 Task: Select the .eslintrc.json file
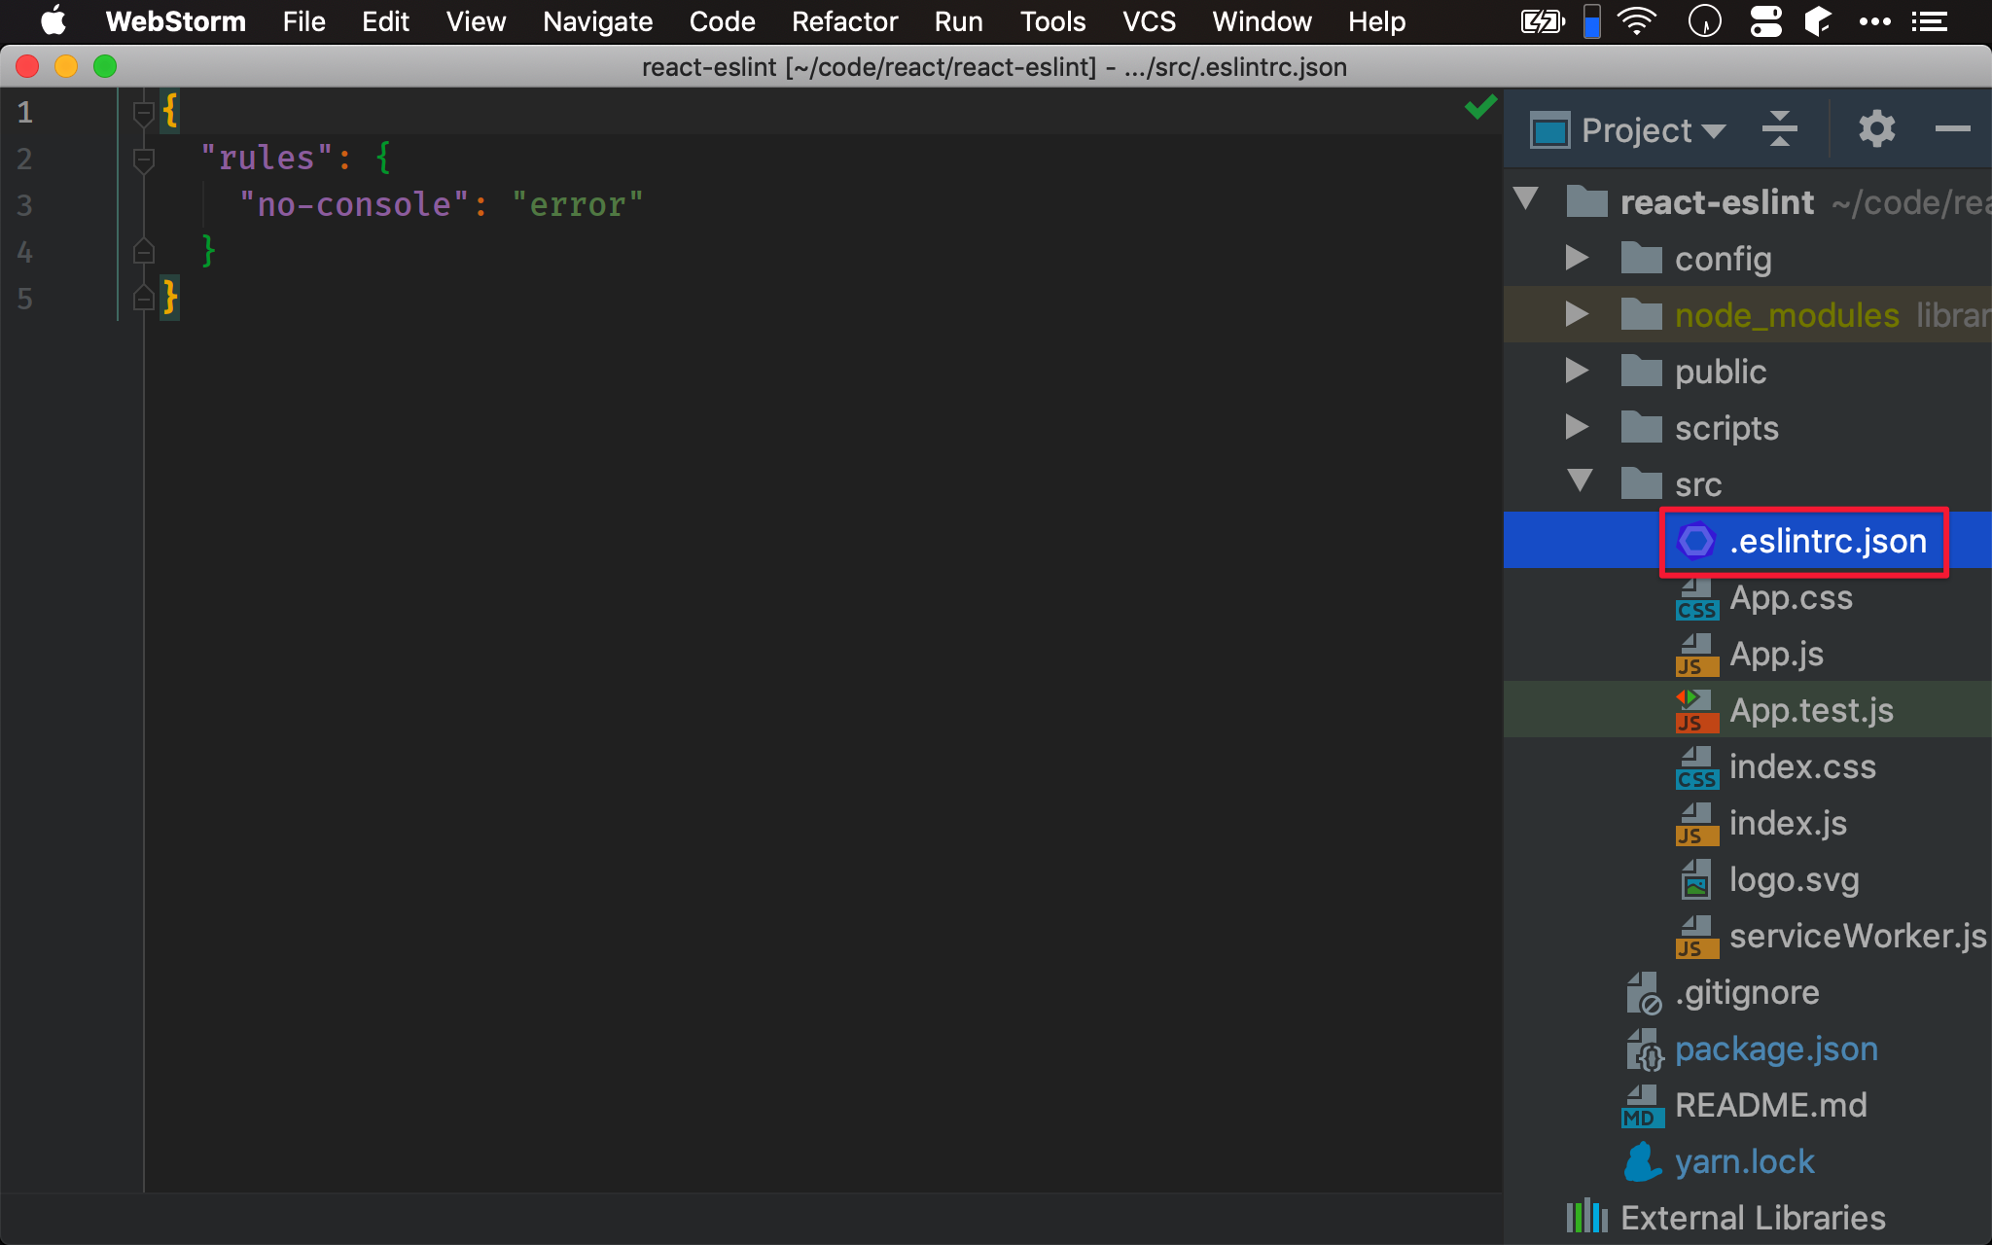tap(1747, 540)
